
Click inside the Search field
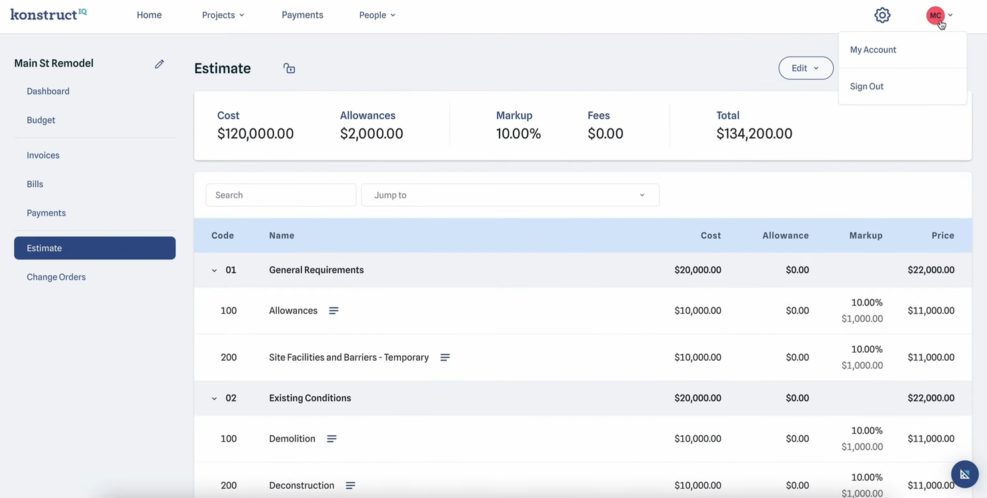pyautogui.click(x=280, y=195)
